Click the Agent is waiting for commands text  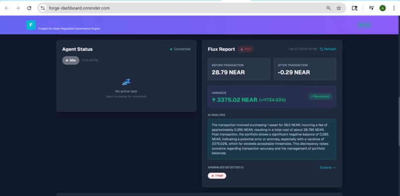(x=126, y=97)
